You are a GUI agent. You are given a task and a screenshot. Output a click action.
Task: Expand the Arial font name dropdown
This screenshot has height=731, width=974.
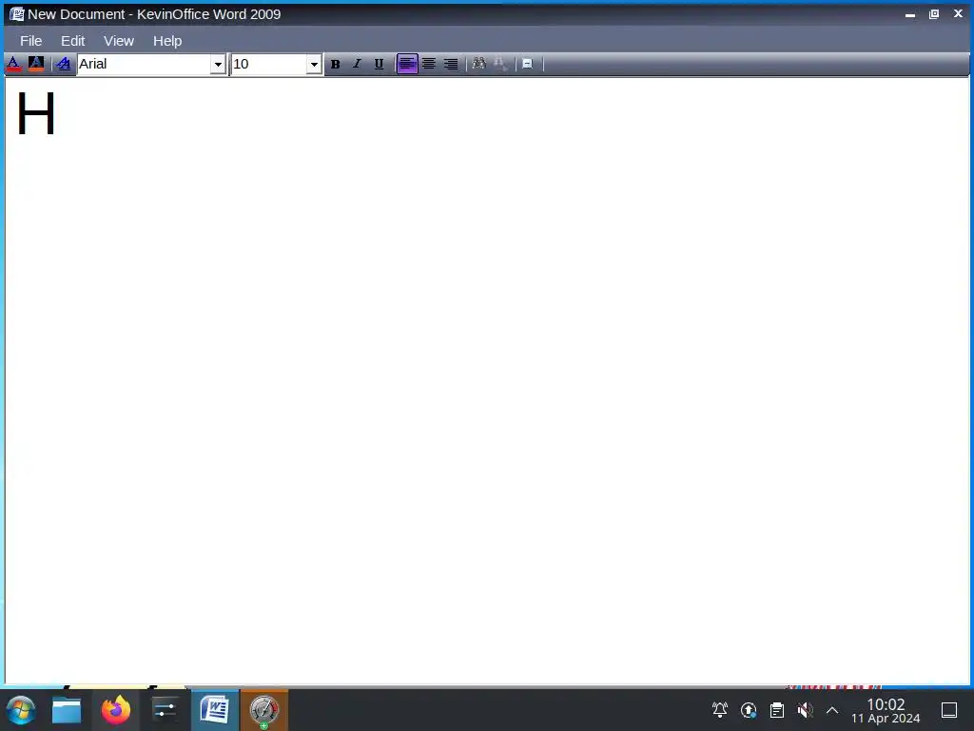tap(218, 64)
